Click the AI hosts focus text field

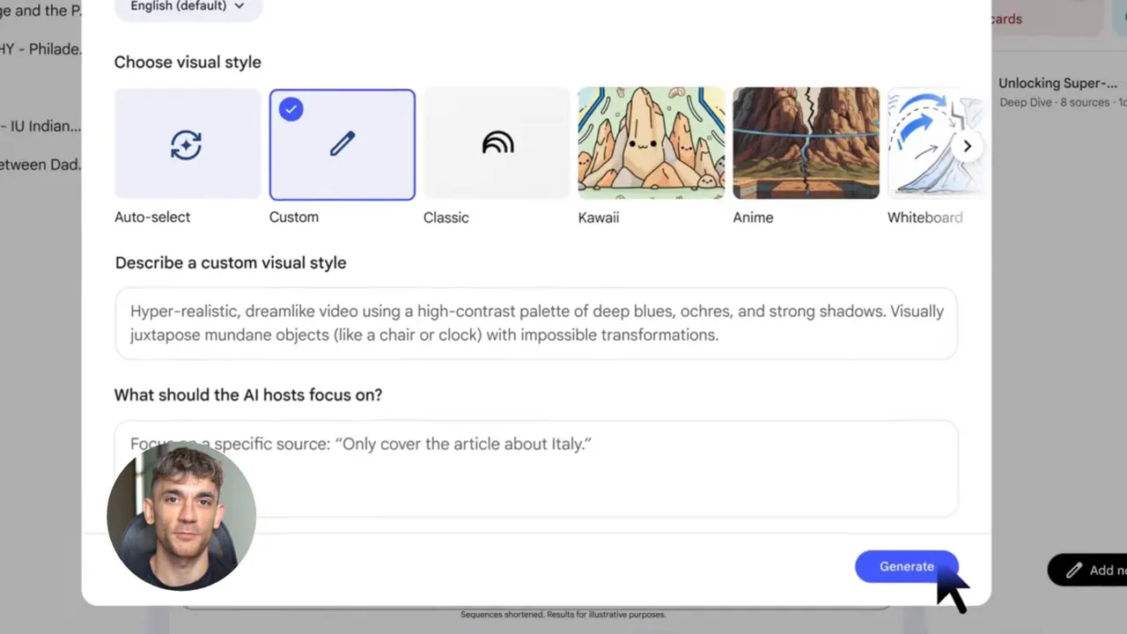[536, 468]
